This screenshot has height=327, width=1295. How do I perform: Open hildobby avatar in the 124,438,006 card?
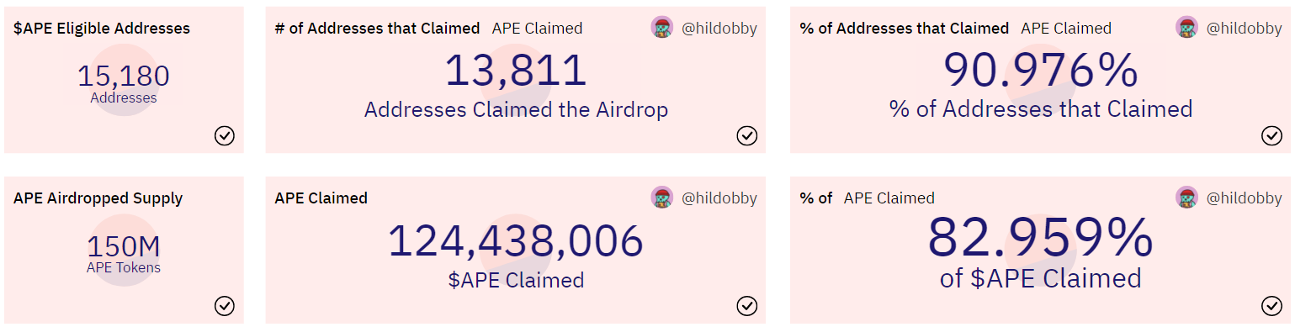coord(662,198)
